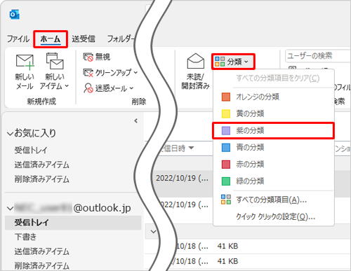Open 削除済みアイテム under お気に入り
351x271 pixels.
tap(42, 179)
